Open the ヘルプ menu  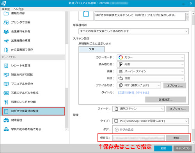coord(18,9)
